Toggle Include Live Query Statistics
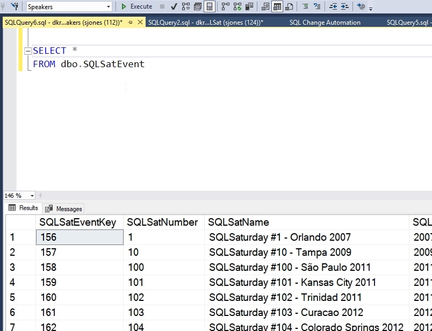Viewport: 432px width, 331px height. pos(237,6)
